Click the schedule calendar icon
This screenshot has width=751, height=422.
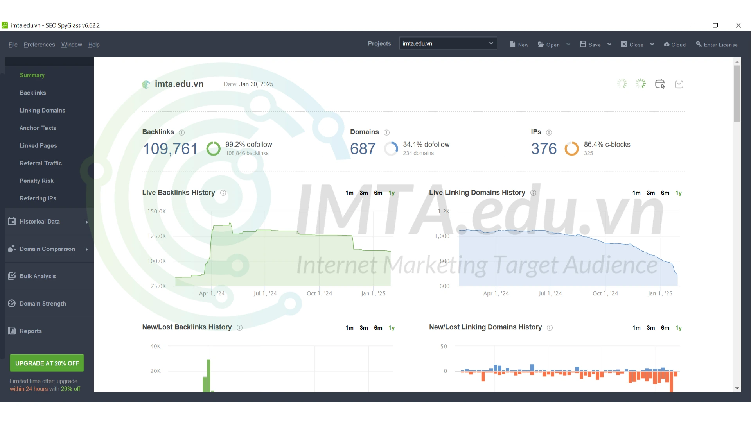pyautogui.click(x=660, y=84)
